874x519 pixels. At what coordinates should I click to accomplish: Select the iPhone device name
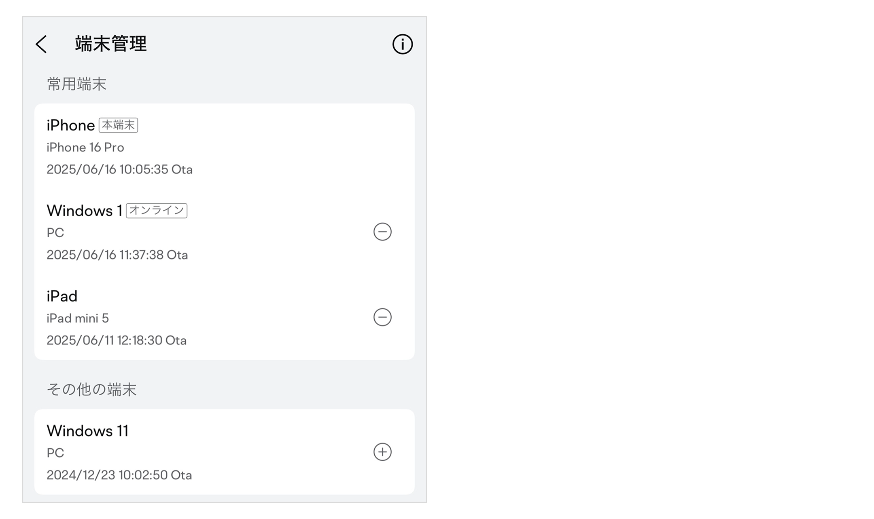[71, 126]
